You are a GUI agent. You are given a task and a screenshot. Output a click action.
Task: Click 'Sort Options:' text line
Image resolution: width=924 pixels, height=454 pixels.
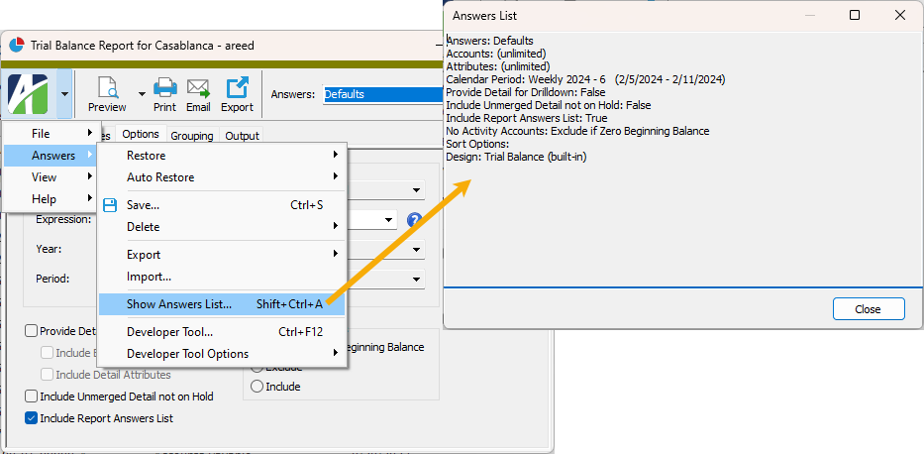[x=477, y=144]
